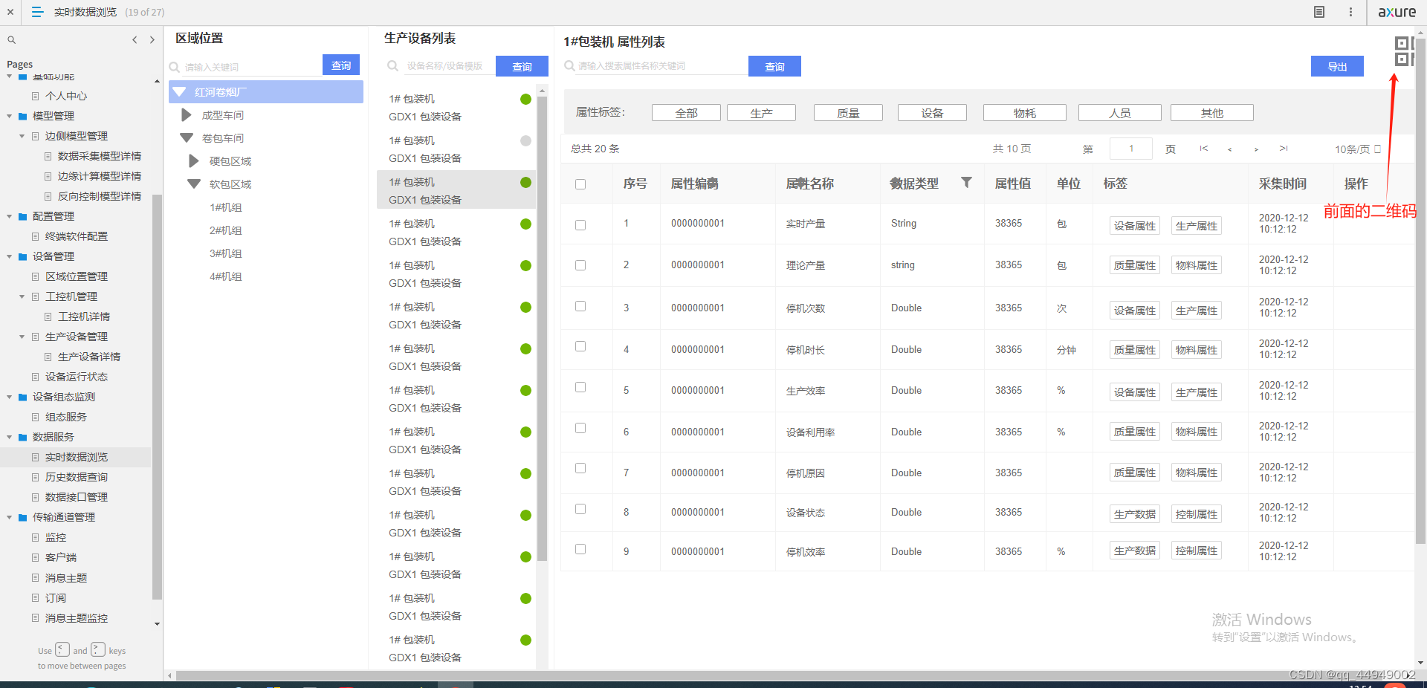
Task: Check the row 3 停机次数 checkbox
Action: [580, 306]
